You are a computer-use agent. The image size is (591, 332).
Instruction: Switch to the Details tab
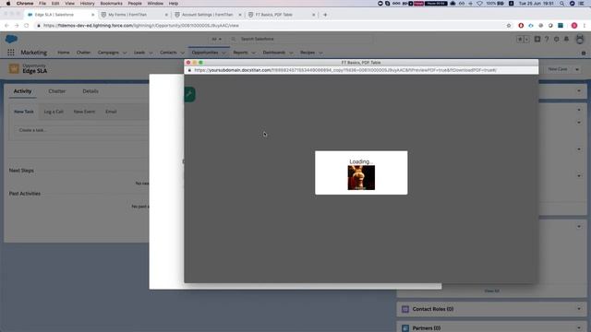(90, 91)
